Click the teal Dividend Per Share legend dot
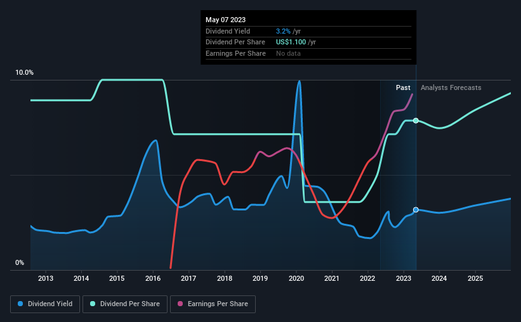Viewport: 521px width, 322px height. pos(93,304)
